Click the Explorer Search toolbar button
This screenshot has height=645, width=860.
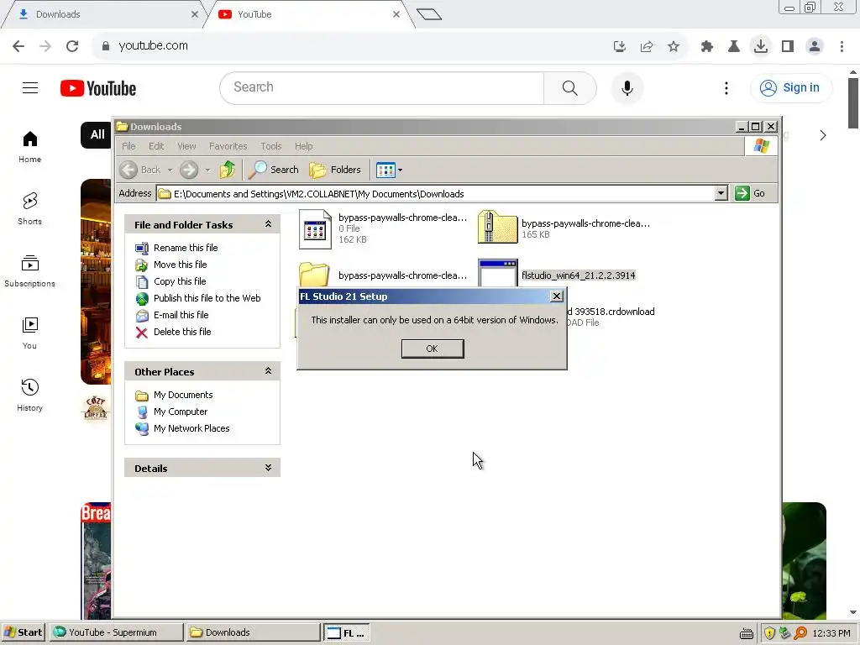273,170
